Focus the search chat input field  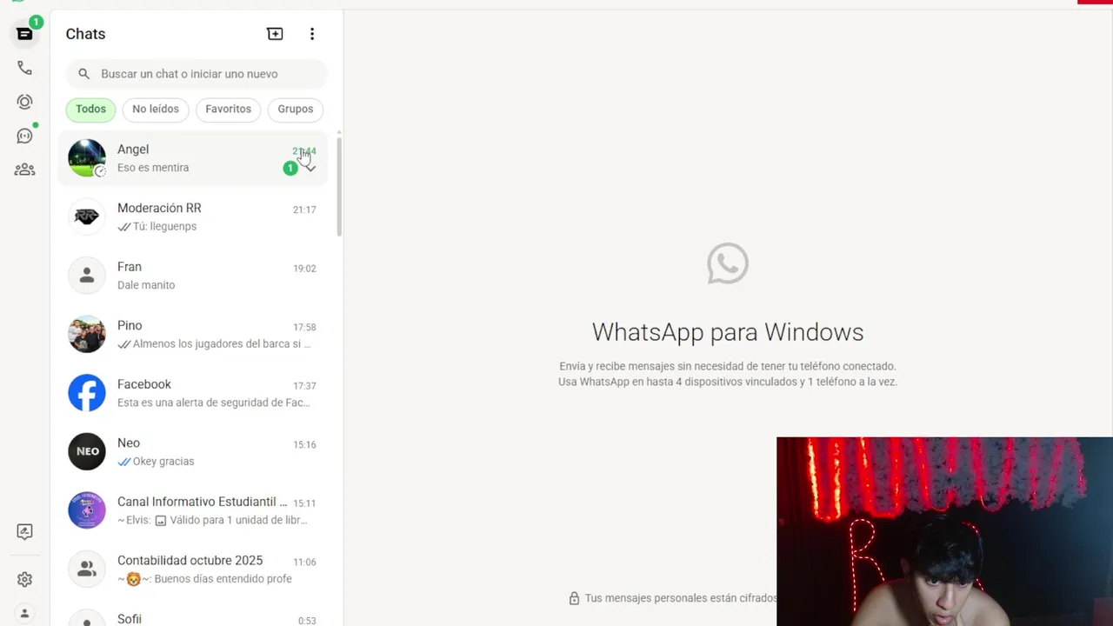pyautogui.click(x=197, y=74)
